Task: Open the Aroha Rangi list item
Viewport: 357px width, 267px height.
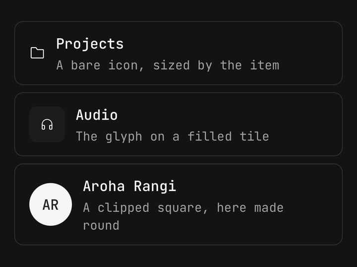Action: [x=178, y=204]
